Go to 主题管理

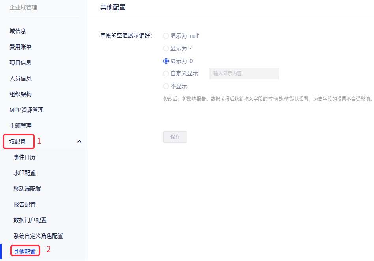[x=21, y=126]
